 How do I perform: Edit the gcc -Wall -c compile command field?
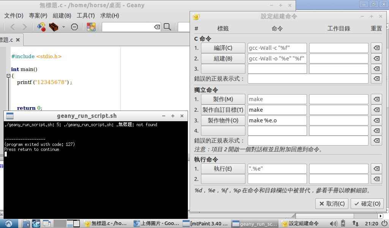(277, 48)
